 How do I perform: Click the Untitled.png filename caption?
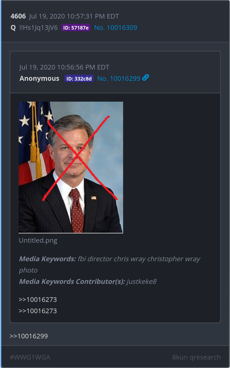(38, 240)
